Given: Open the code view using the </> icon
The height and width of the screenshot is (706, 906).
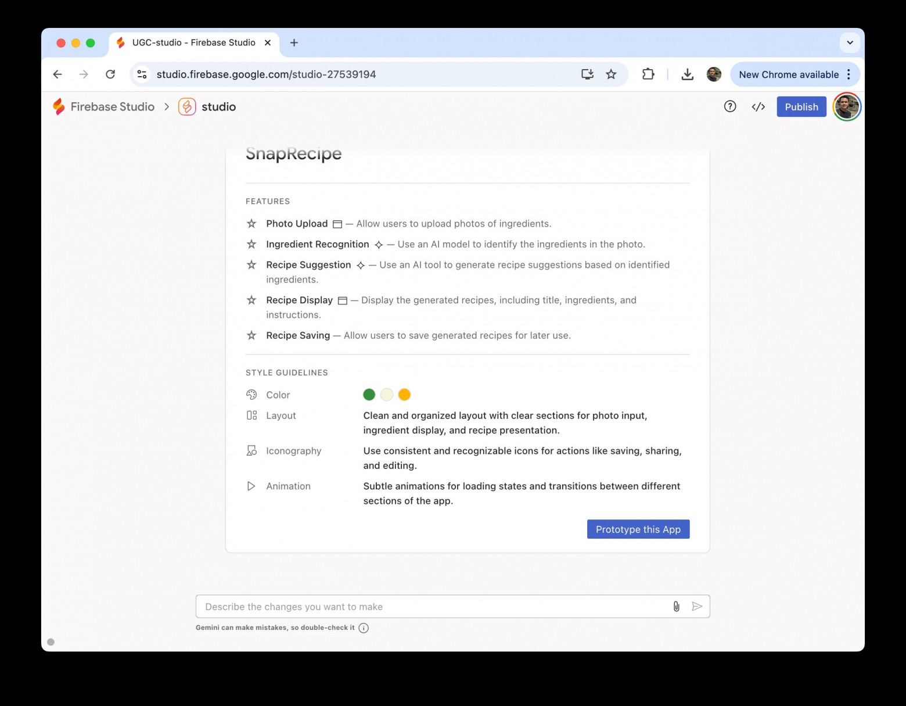Looking at the screenshot, I should [x=758, y=106].
